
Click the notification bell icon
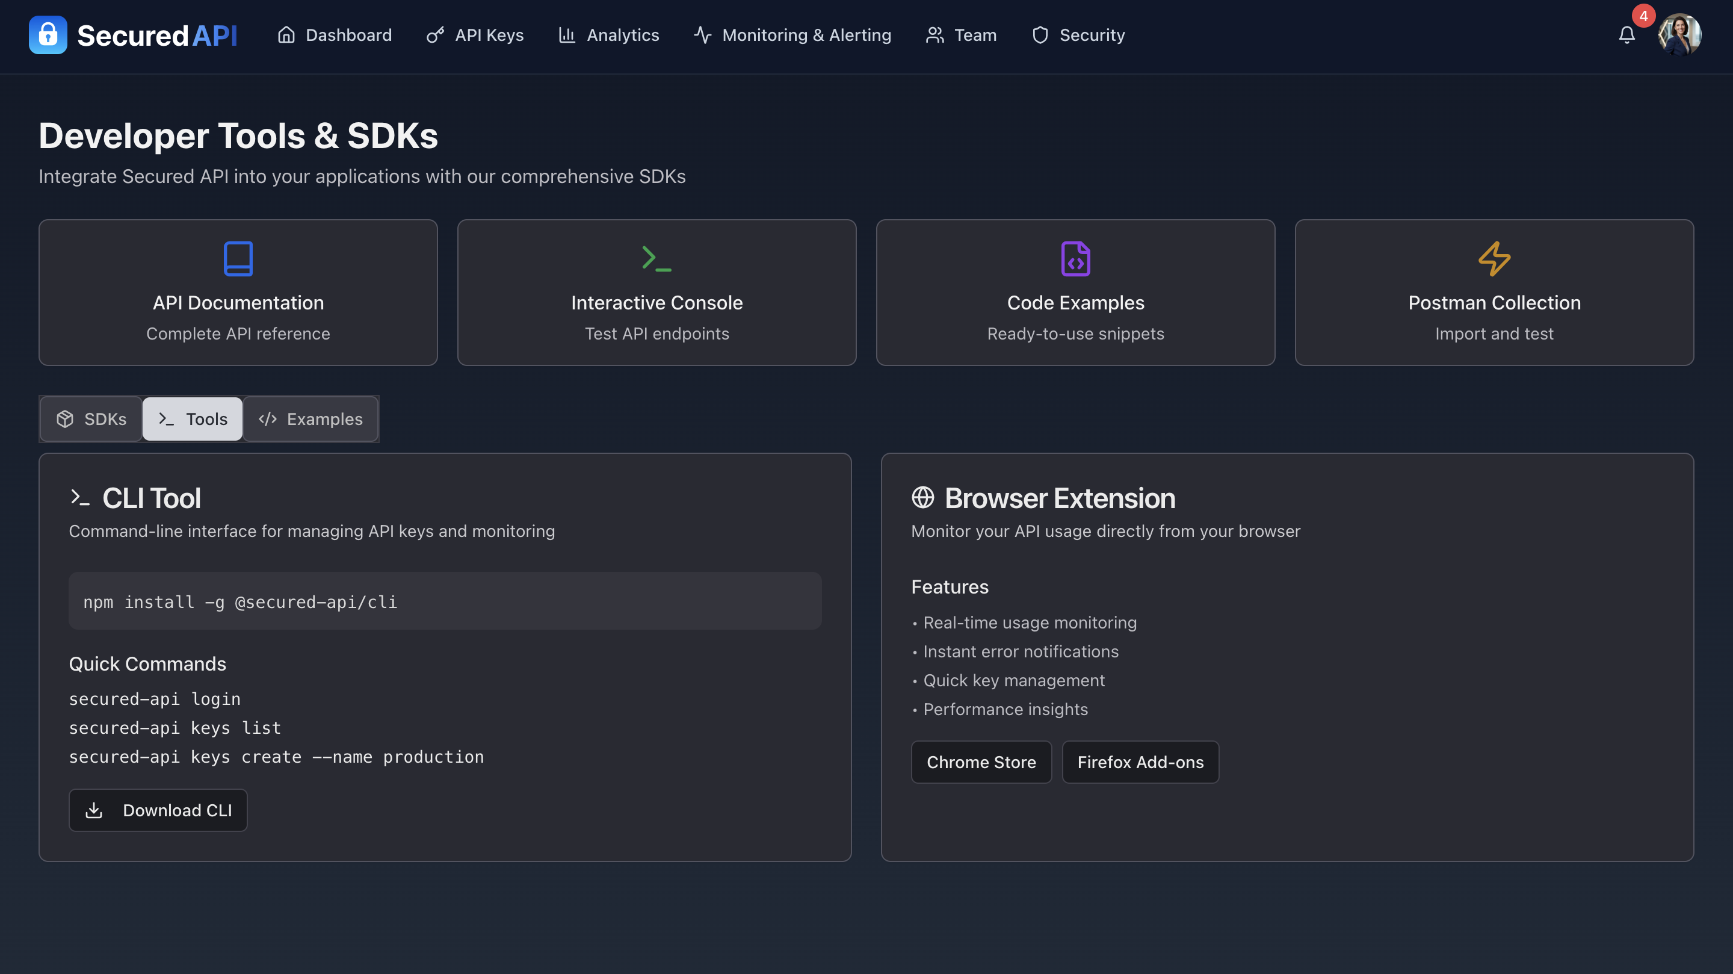pos(1626,35)
